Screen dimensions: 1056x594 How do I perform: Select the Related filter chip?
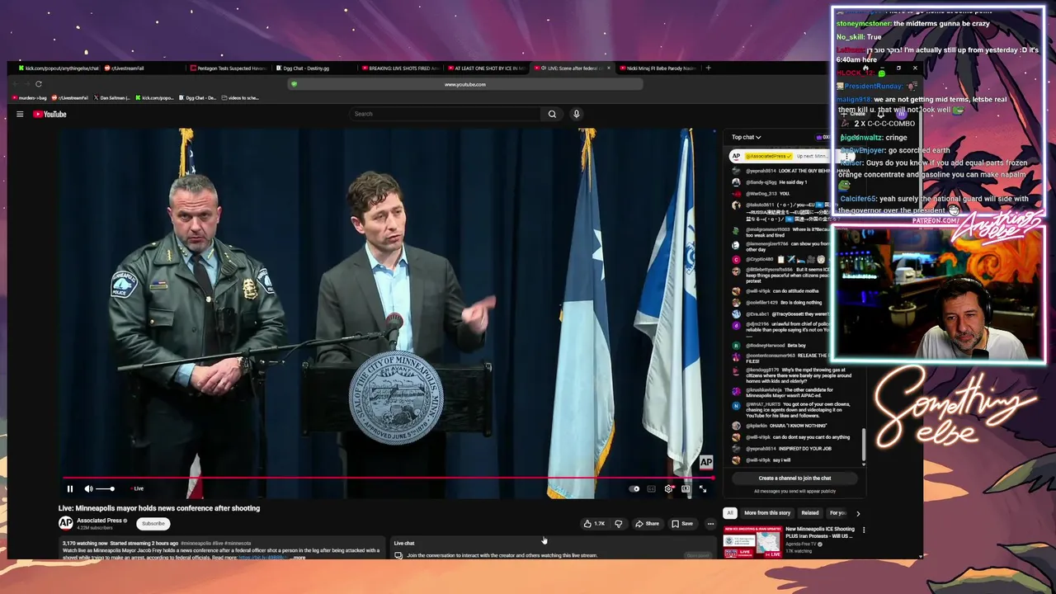pyautogui.click(x=810, y=513)
